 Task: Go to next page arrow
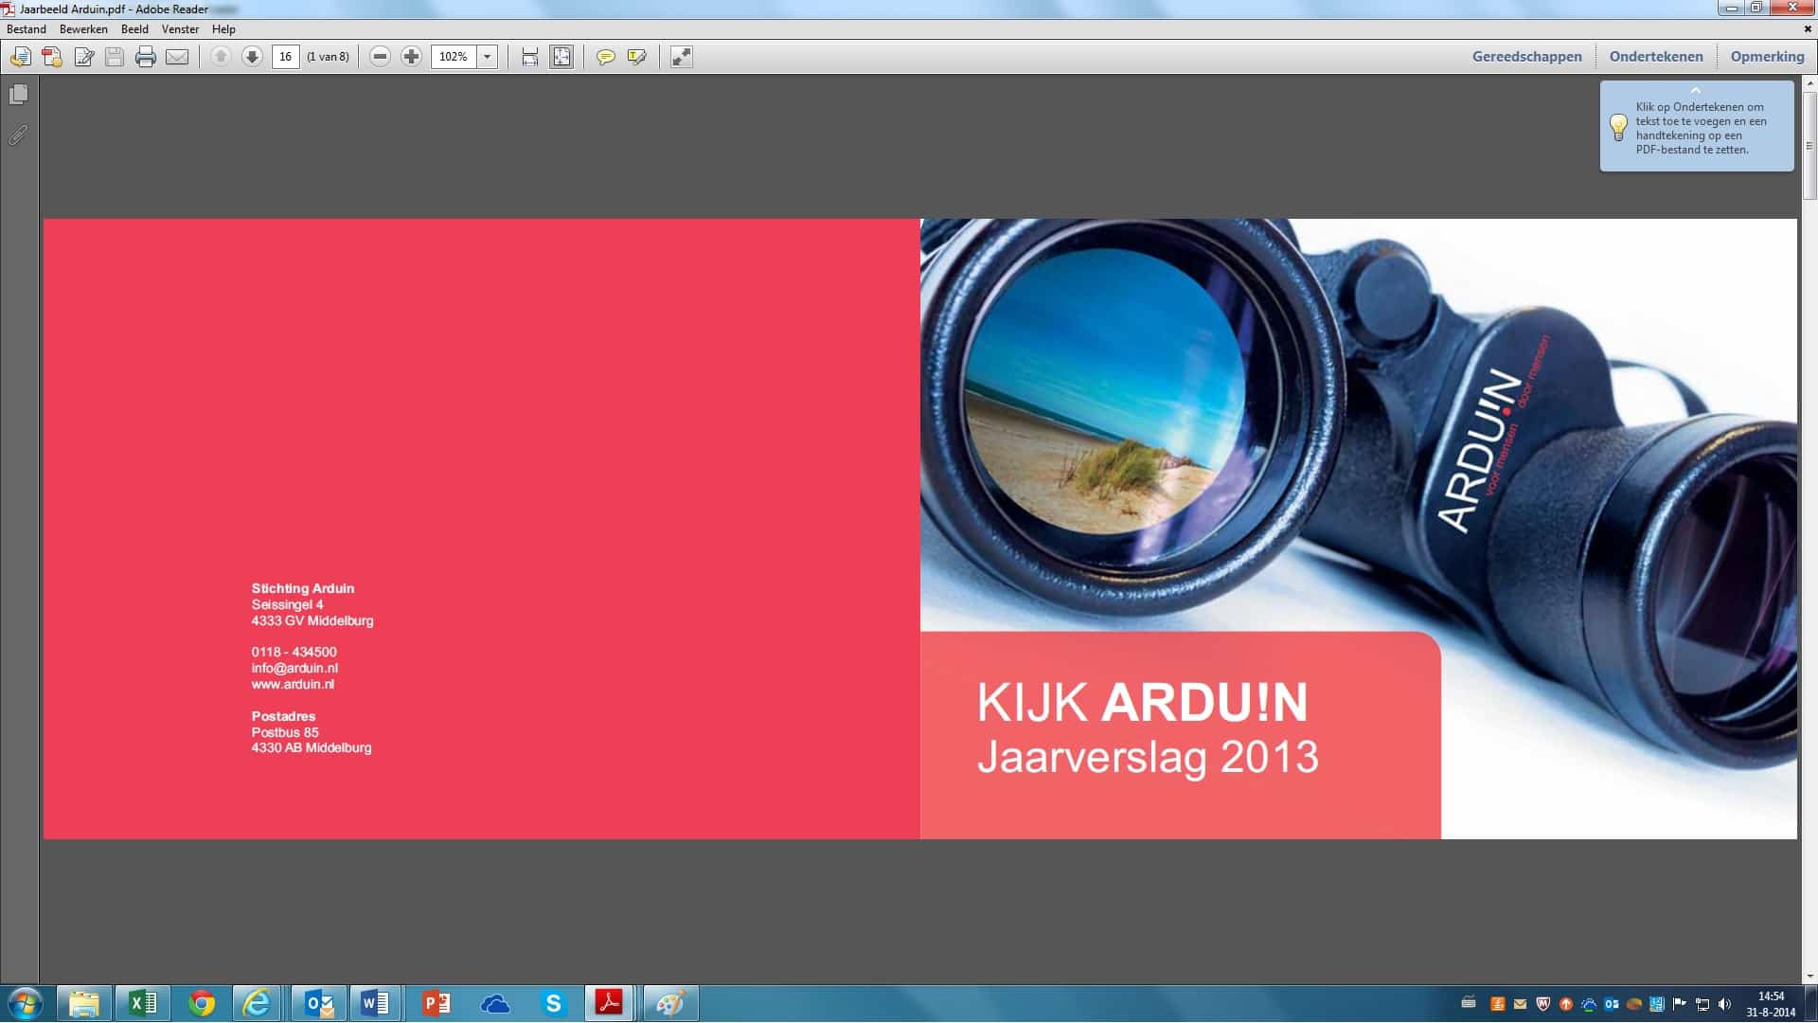(252, 57)
